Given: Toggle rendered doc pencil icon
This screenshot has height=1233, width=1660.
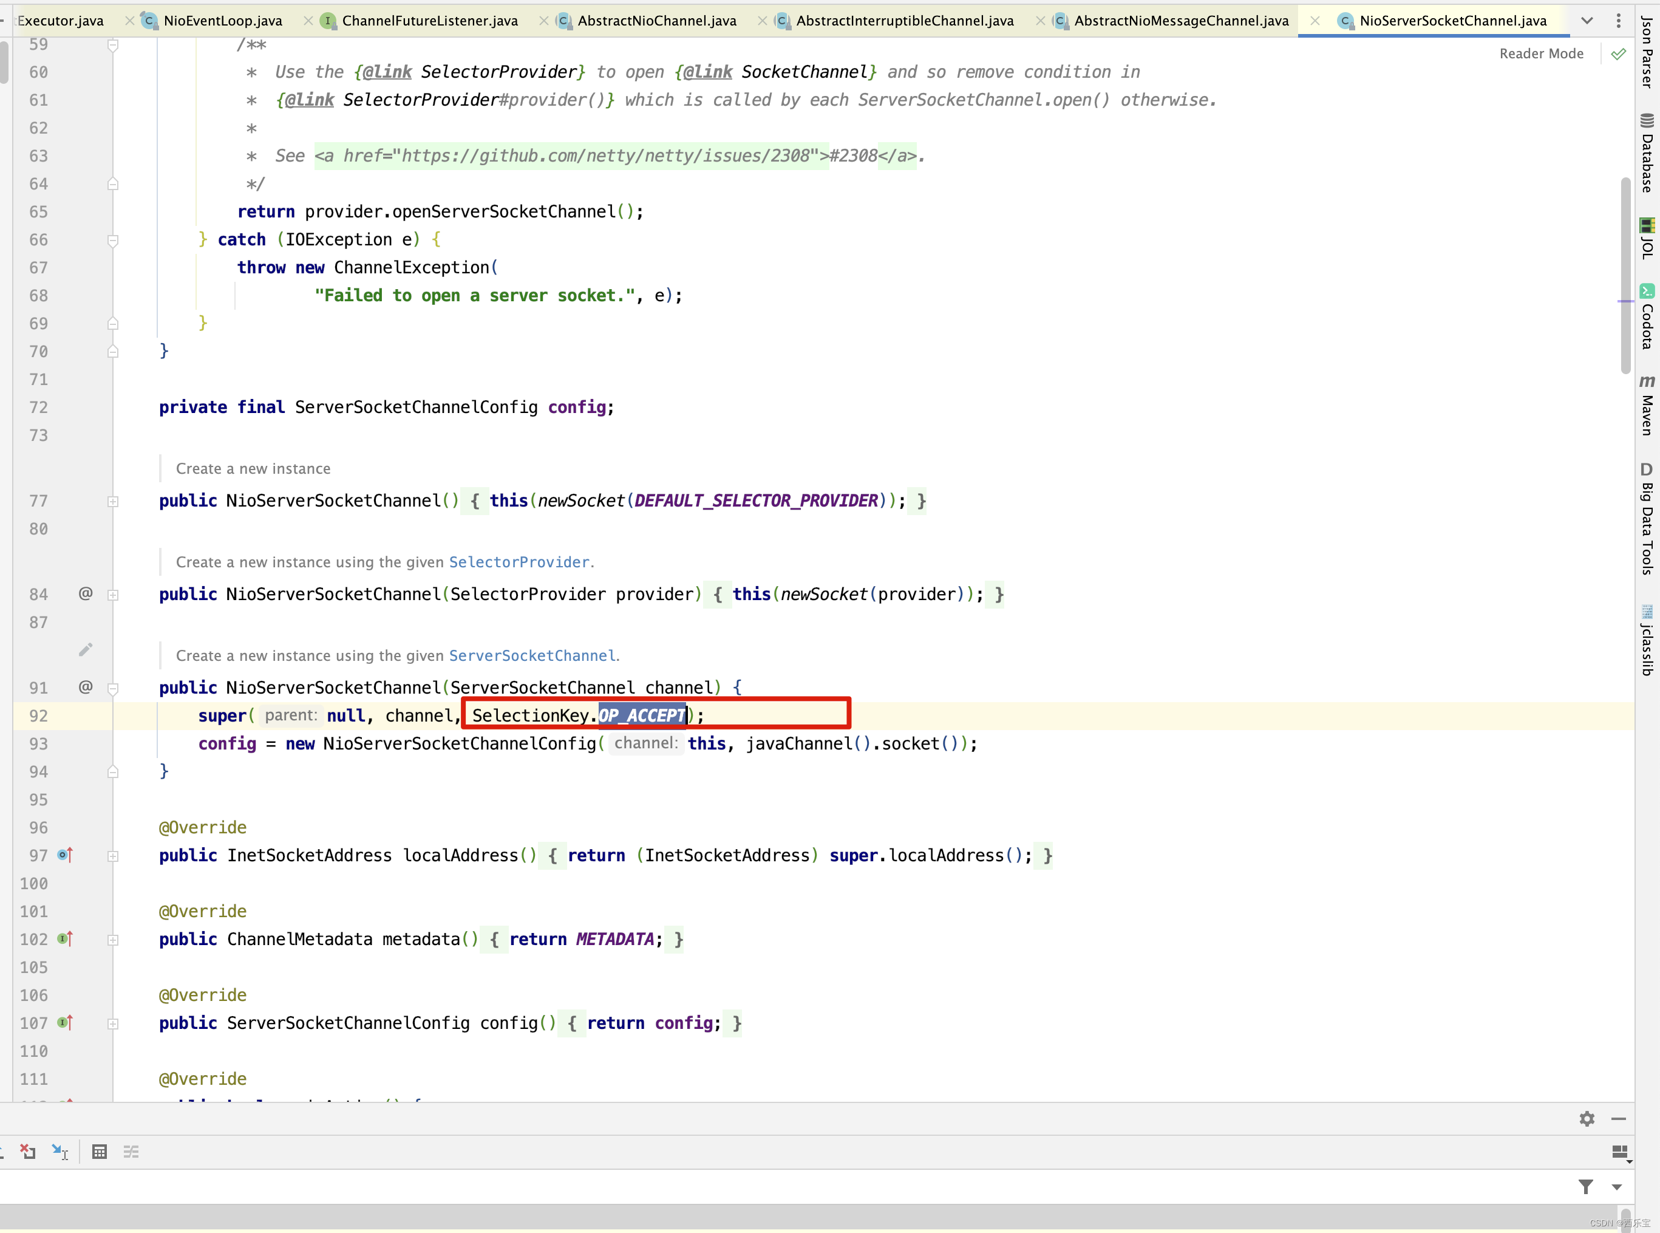Looking at the screenshot, I should (86, 650).
